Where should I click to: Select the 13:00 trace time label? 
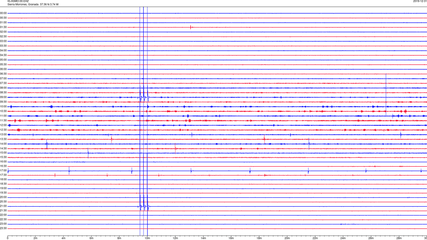[3, 134]
